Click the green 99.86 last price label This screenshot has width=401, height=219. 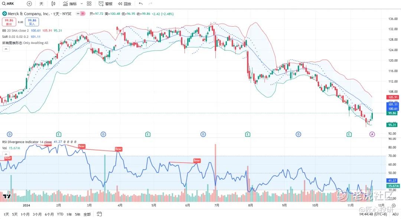pos(392,113)
